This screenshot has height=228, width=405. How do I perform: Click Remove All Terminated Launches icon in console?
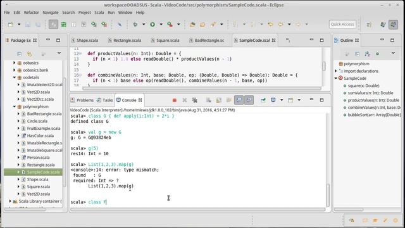(195, 100)
